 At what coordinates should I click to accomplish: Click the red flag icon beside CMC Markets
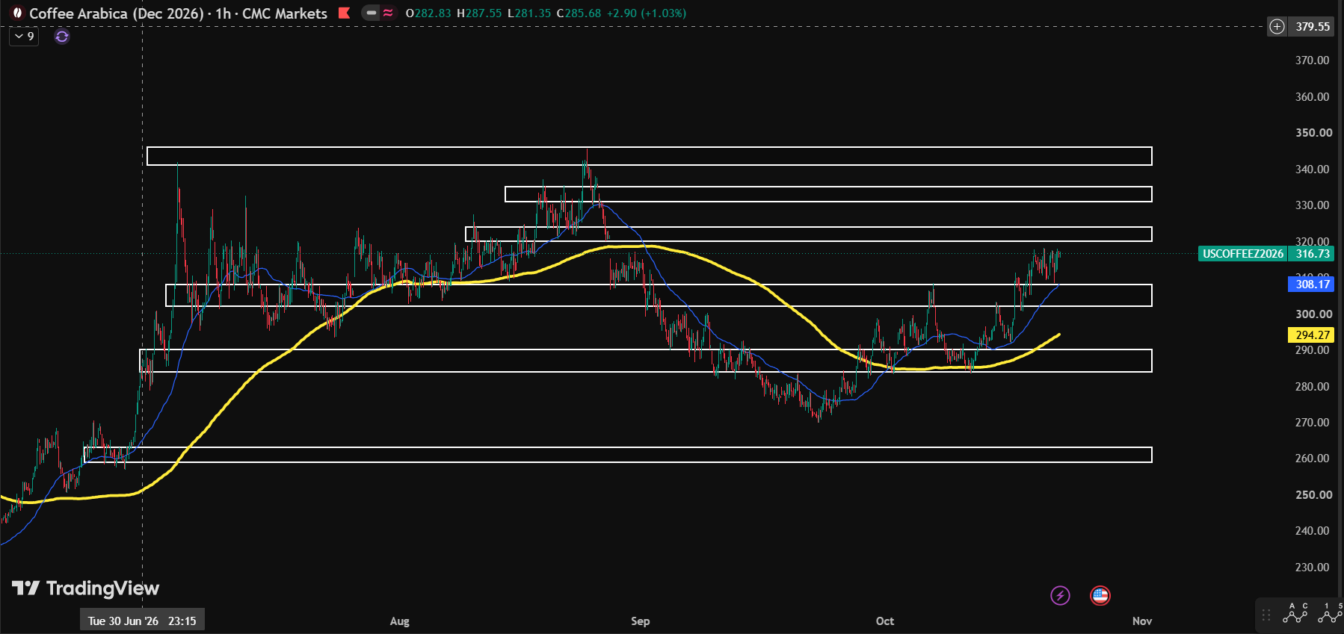click(x=344, y=13)
